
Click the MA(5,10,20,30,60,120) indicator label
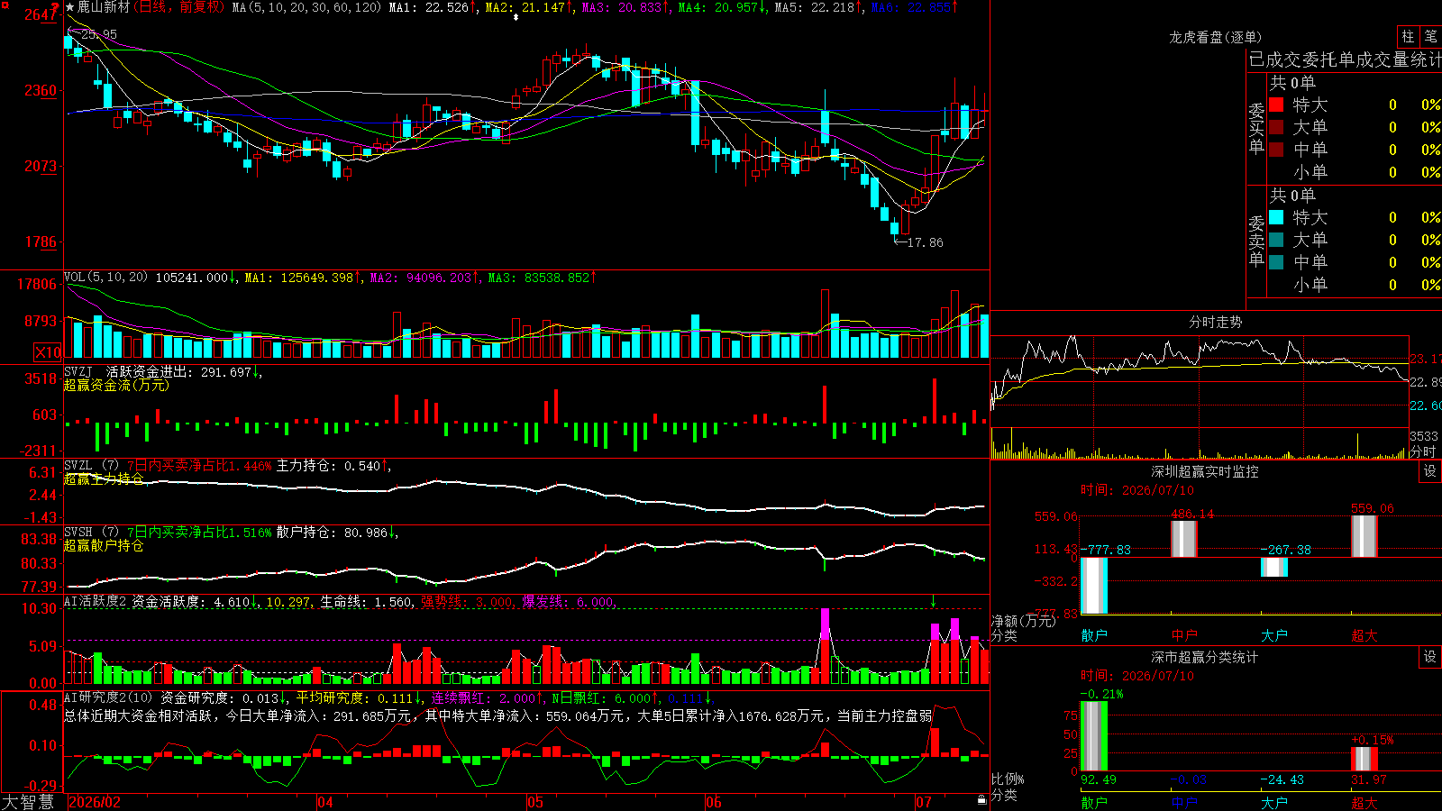pos(306,7)
